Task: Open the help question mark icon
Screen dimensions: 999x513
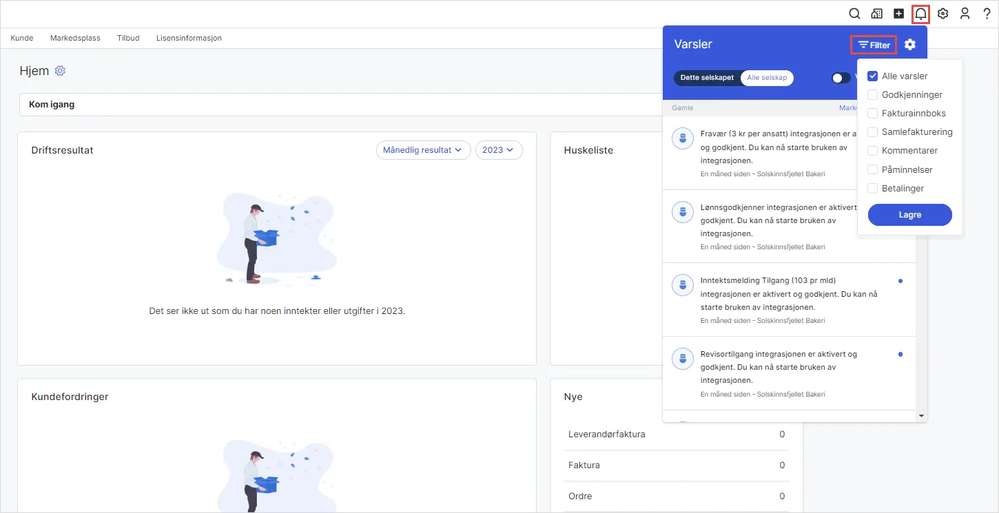Action: click(x=987, y=13)
